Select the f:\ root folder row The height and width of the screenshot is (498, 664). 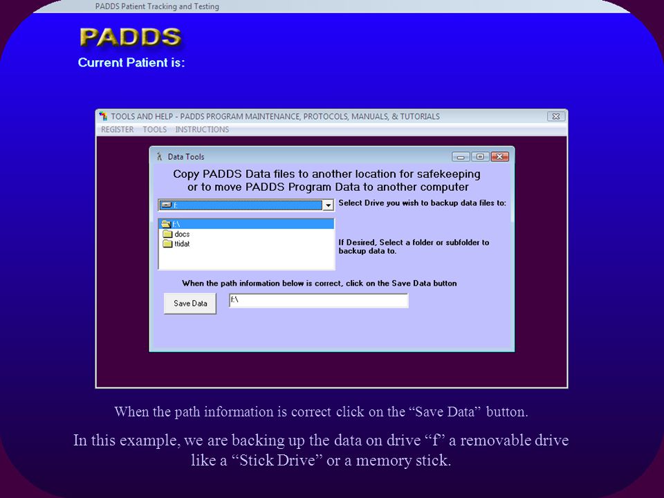click(246, 224)
